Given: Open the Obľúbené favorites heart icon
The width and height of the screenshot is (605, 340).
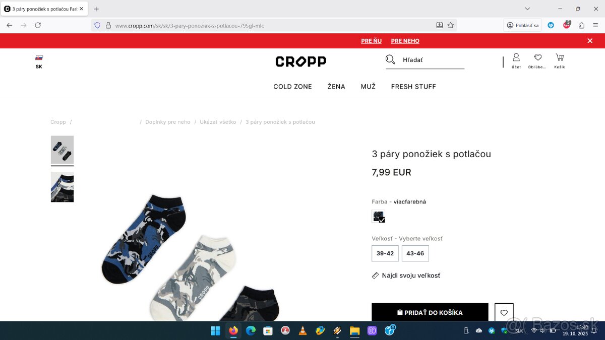Looking at the screenshot, I should coord(537,60).
